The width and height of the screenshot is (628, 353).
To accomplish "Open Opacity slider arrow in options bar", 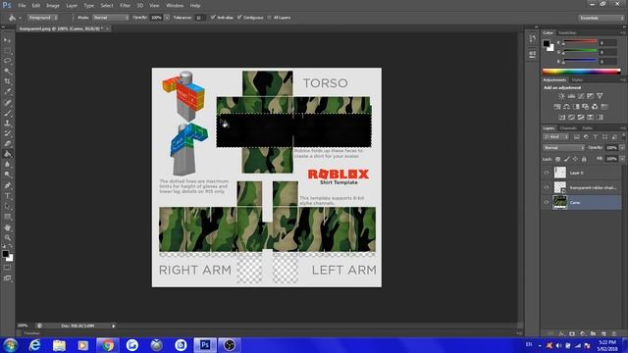I will pos(167,18).
